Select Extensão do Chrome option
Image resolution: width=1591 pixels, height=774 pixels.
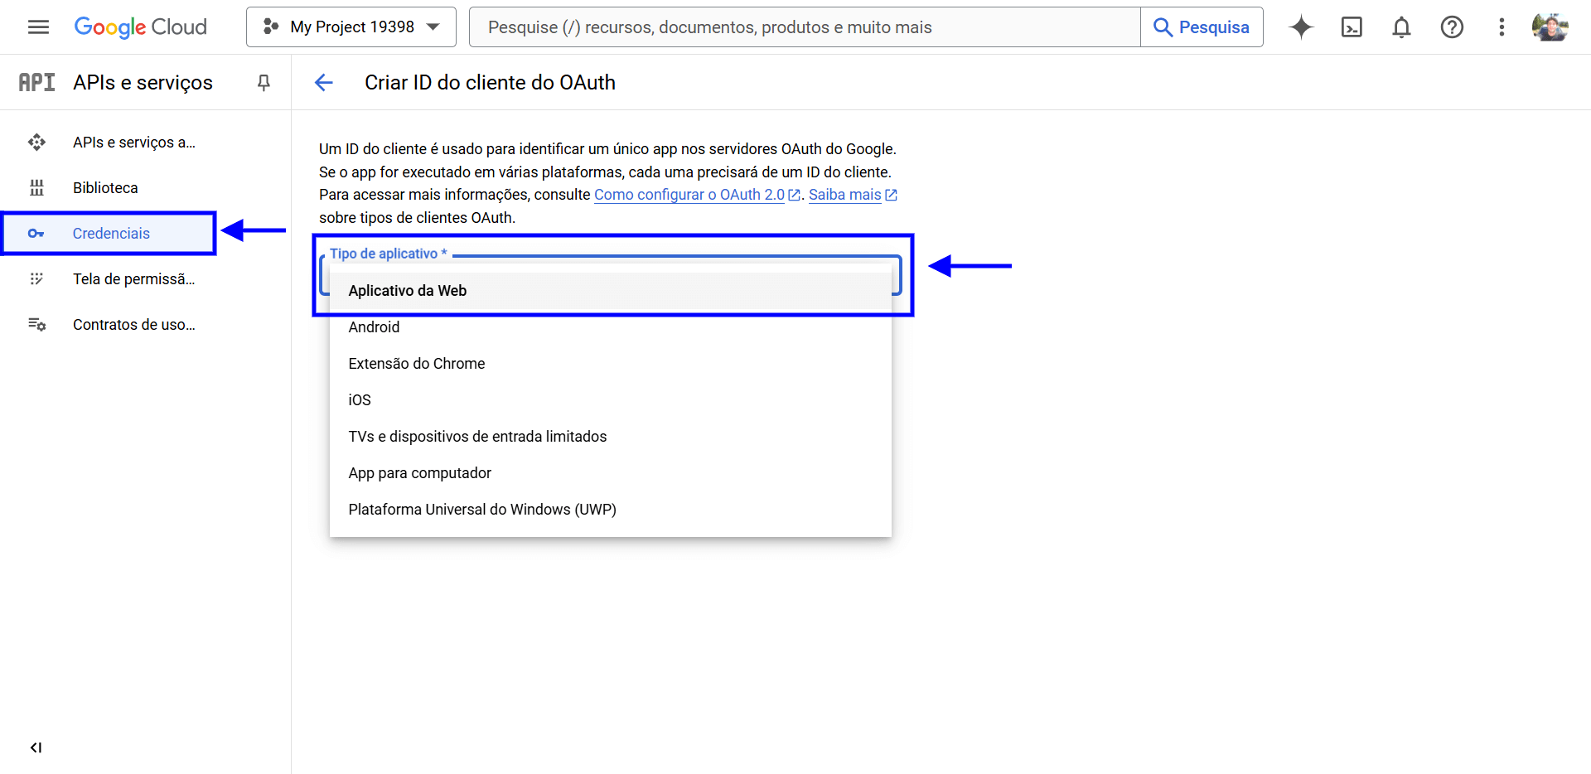click(x=611, y=364)
